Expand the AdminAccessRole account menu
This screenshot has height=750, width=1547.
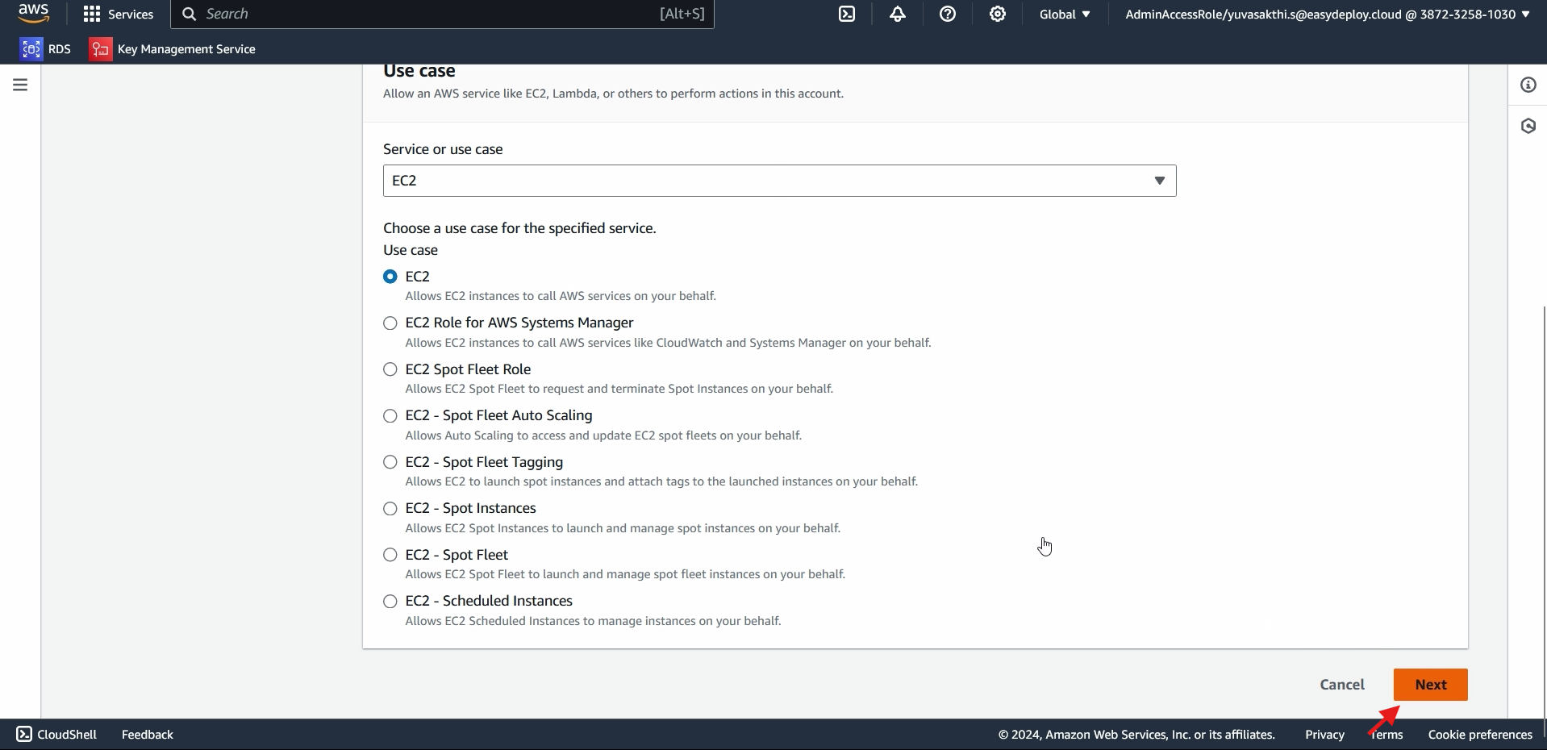click(1327, 15)
